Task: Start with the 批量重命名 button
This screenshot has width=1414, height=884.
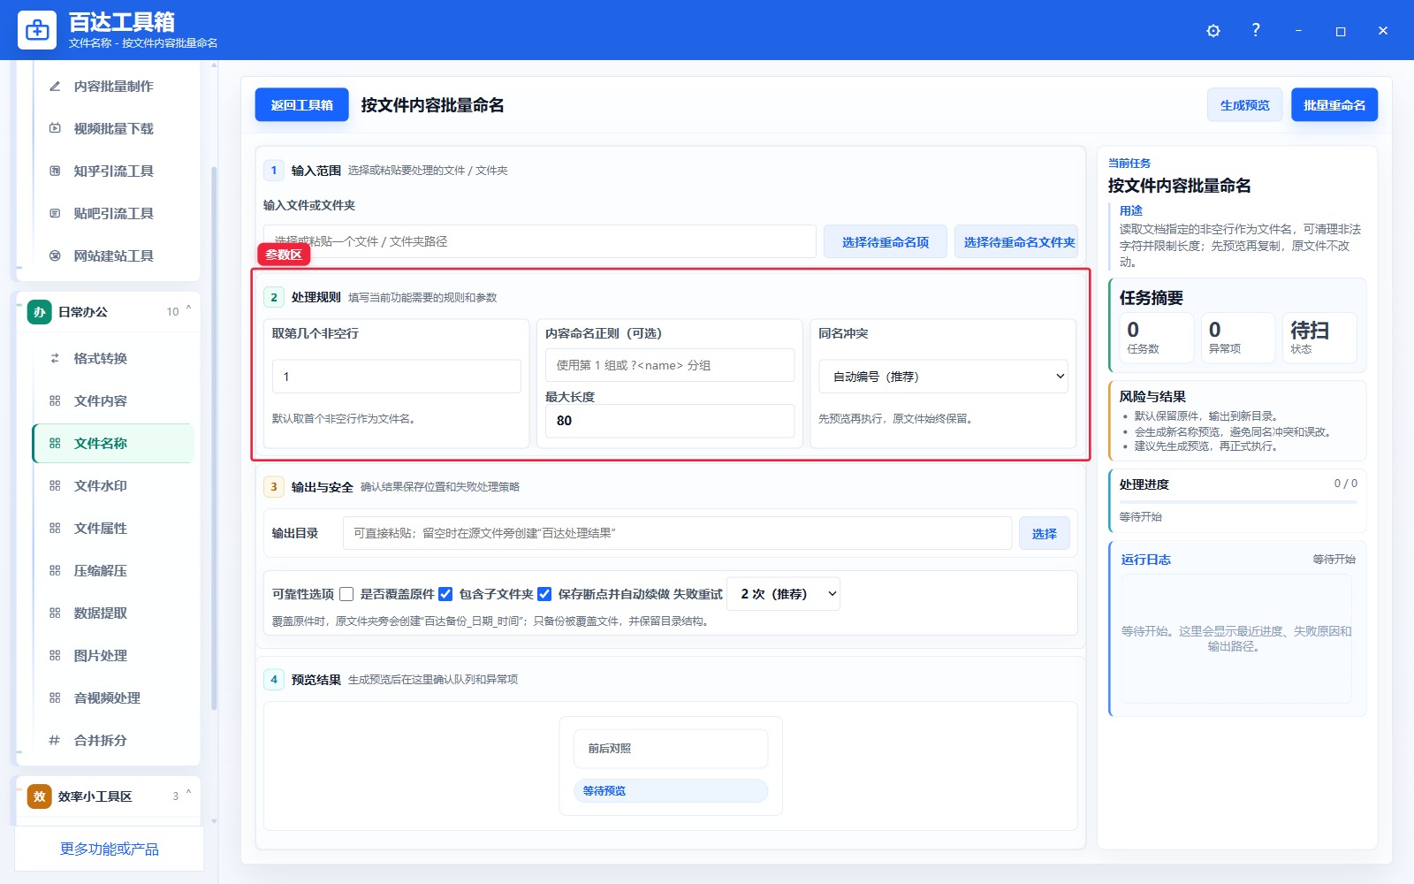Action: click(x=1334, y=104)
